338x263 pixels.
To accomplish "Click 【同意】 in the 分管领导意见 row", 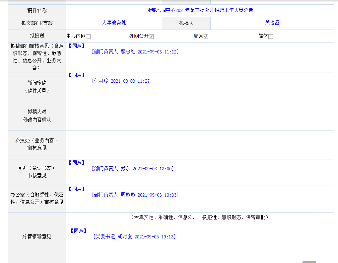I will point(79,231).
